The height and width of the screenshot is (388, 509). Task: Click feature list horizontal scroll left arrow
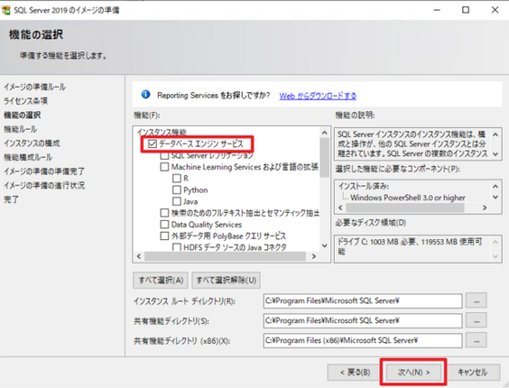[139, 256]
